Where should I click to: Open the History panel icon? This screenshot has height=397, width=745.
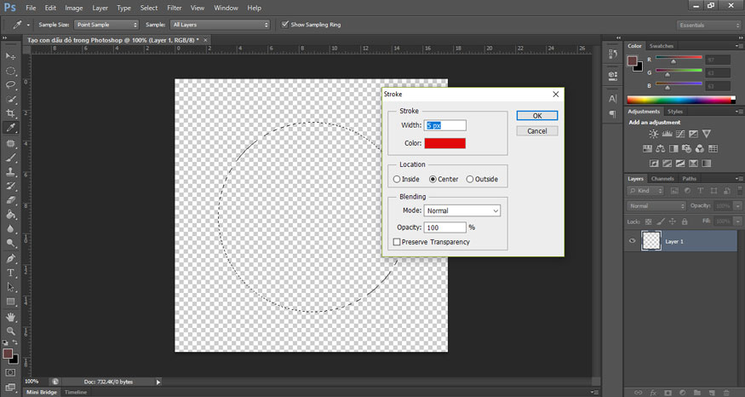(613, 55)
